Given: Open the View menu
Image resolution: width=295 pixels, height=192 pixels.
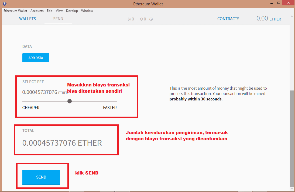Looking at the screenshot, I should pyautogui.click(x=59, y=11).
